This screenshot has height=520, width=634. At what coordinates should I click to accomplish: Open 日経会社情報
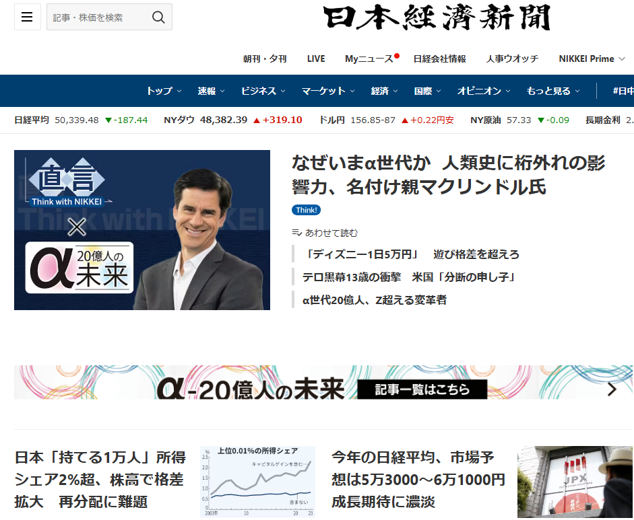pyautogui.click(x=439, y=59)
